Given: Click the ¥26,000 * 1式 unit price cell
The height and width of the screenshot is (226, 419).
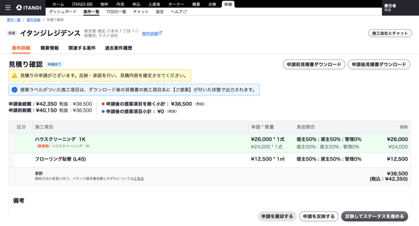Looking at the screenshot, I should 268,139.
